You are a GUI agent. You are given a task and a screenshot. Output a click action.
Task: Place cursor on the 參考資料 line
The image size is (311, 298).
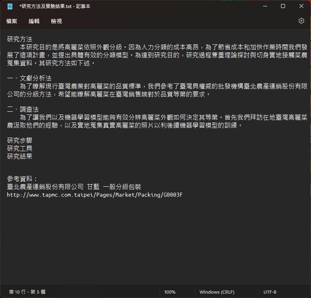(x=22, y=179)
